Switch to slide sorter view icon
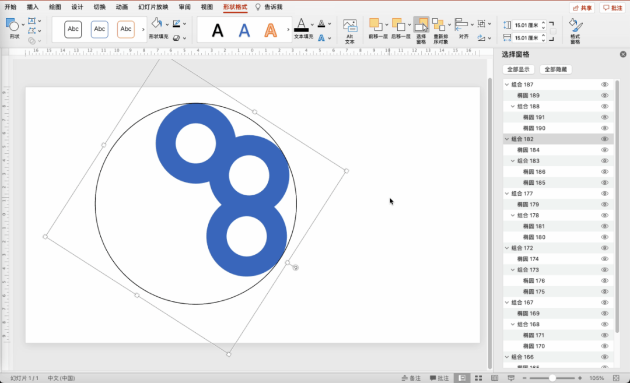Viewport: 630px width, 383px height. coord(478,378)
